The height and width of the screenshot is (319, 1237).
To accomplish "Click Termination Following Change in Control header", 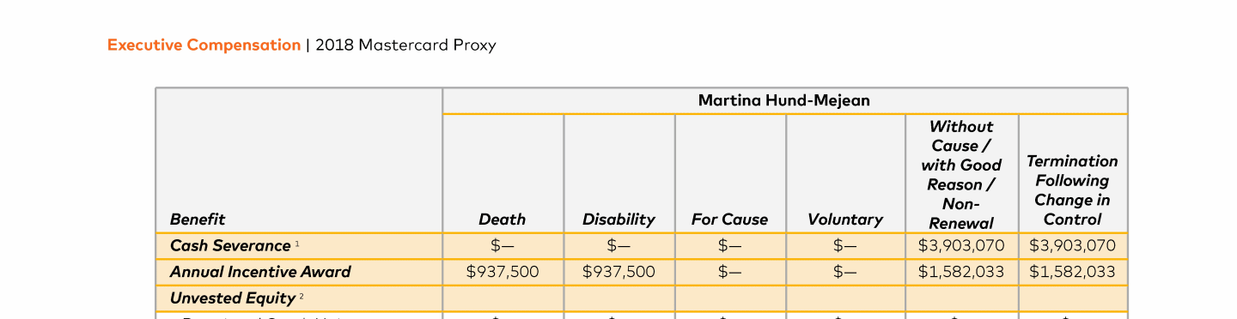I will click(1072, 190).
